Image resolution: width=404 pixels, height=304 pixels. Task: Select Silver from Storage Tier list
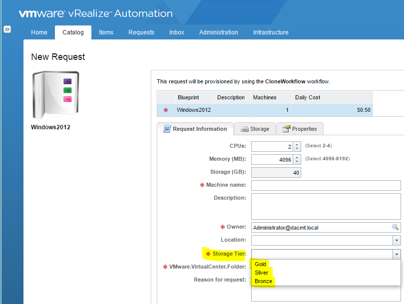click(x=261, y=273)
